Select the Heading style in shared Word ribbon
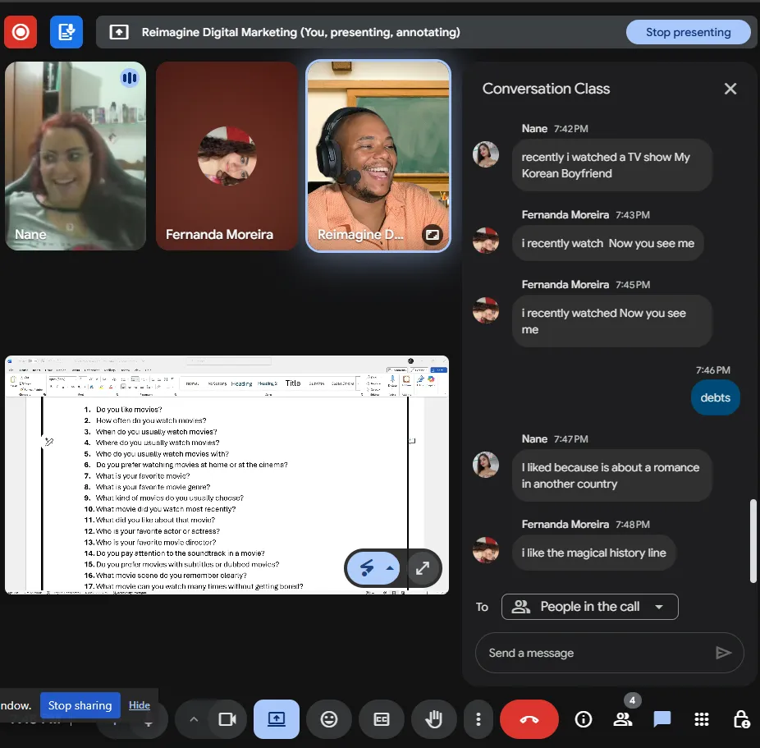Image resolution: width=760 pixels, height=748 pixels. coord(241,383)
